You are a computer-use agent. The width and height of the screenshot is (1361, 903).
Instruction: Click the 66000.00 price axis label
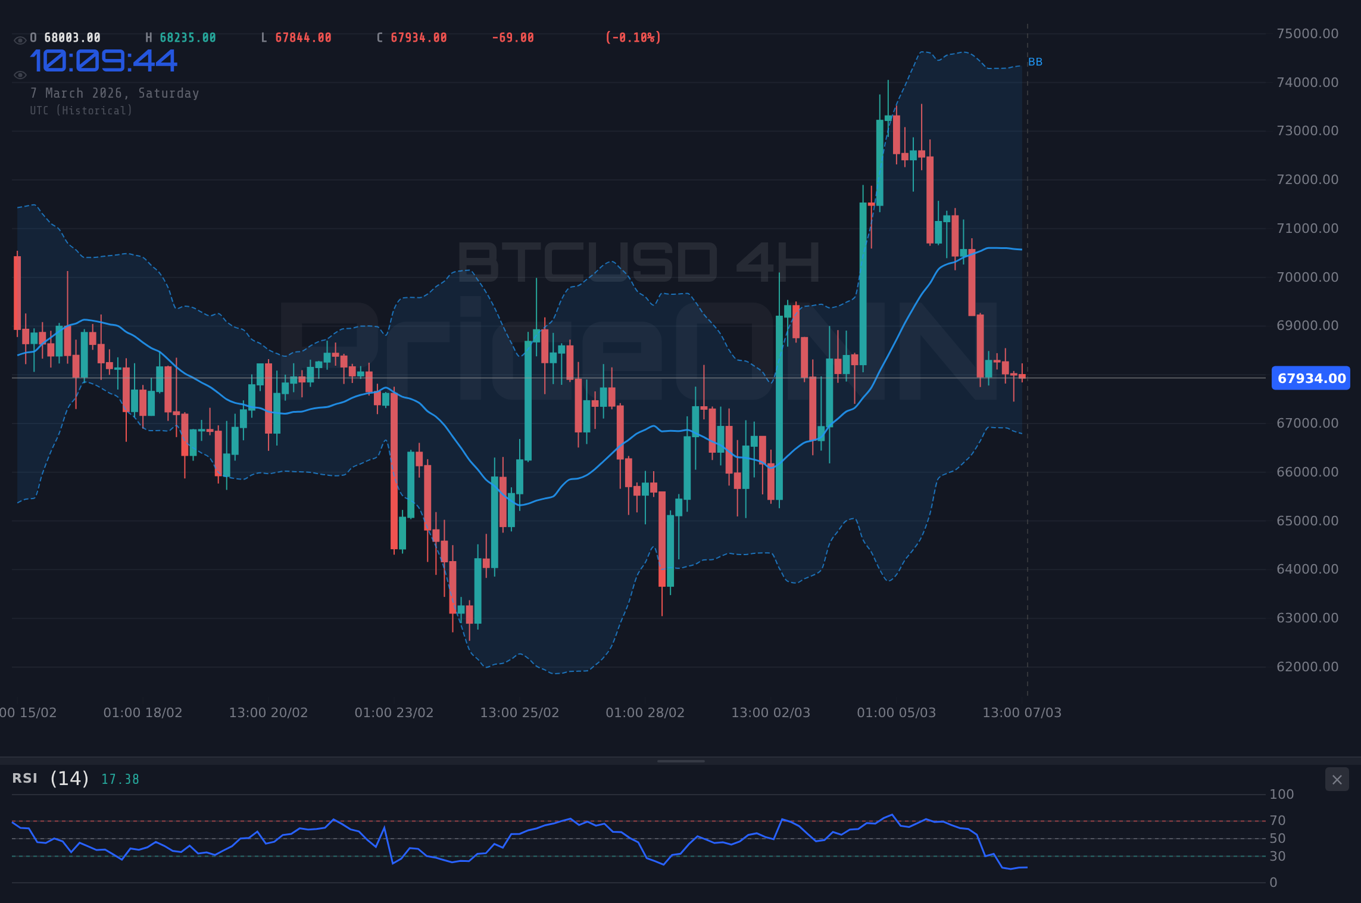click(x=1307, y=472)
